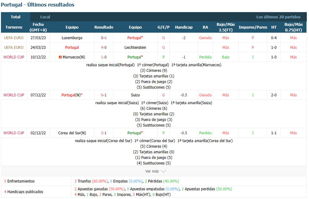Open the 2-1 result score

pos(104,133)
